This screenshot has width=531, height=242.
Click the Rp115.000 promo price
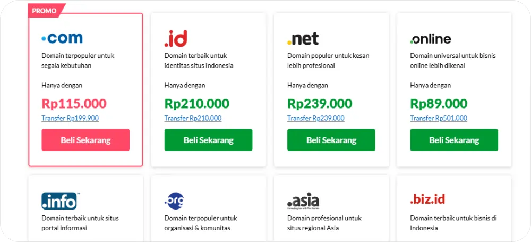pos(74,104)
